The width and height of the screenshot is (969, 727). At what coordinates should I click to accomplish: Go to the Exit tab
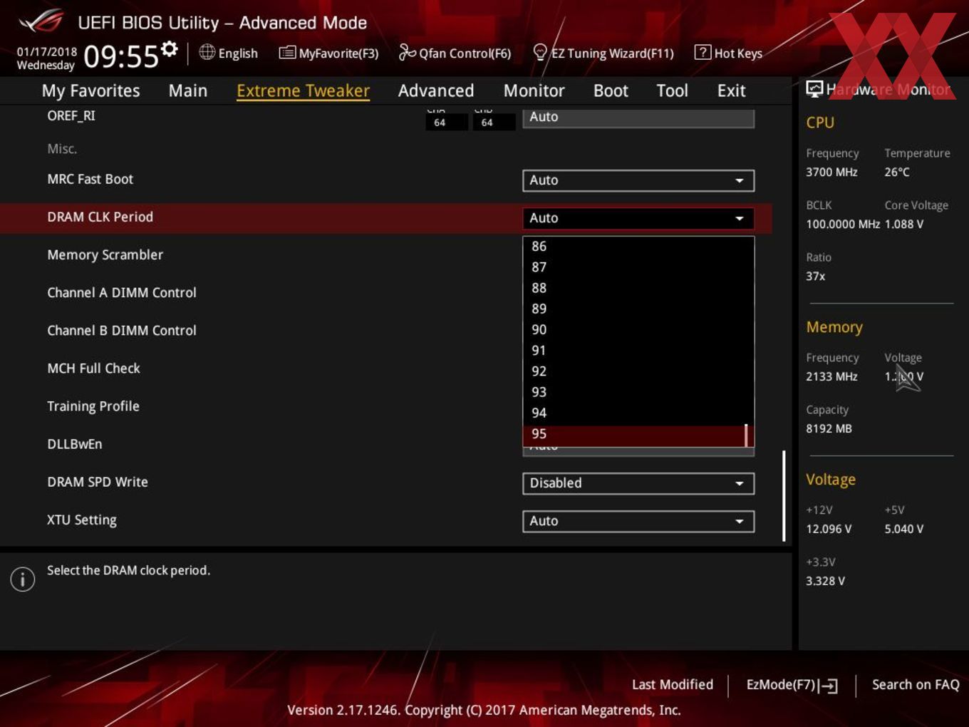(x=732, y=91)
